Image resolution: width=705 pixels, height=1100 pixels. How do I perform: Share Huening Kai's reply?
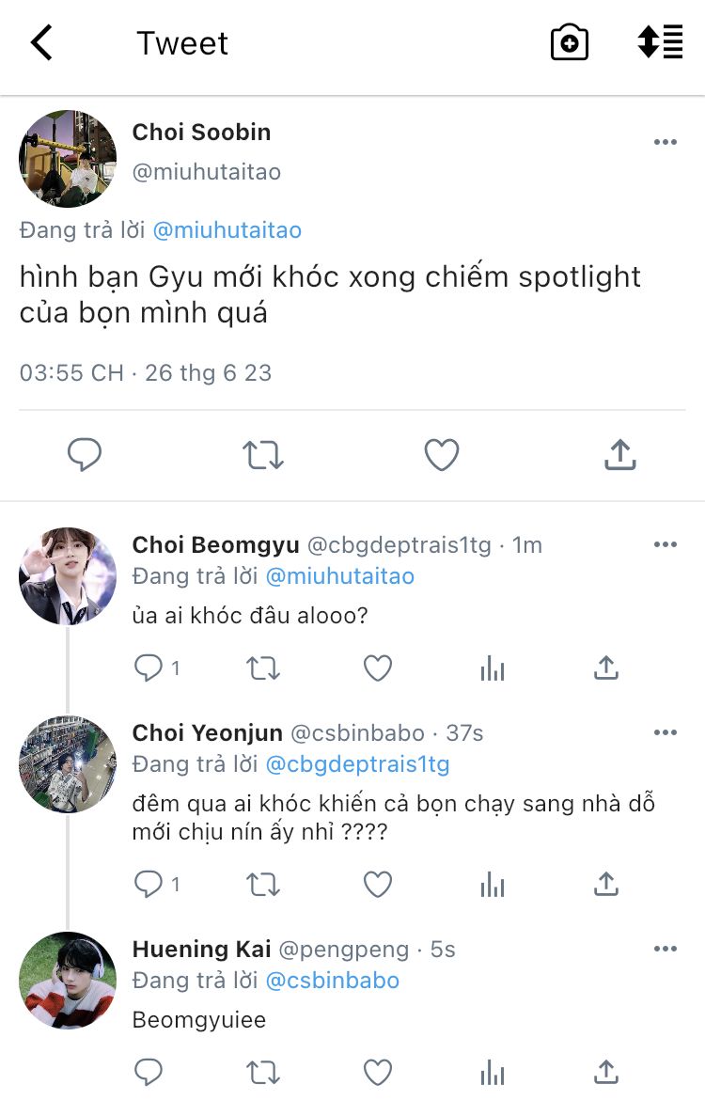coord(606,1072)
